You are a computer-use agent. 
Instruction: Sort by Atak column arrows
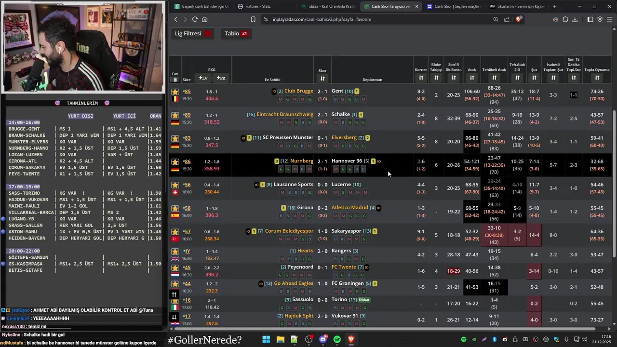(472, 78)
